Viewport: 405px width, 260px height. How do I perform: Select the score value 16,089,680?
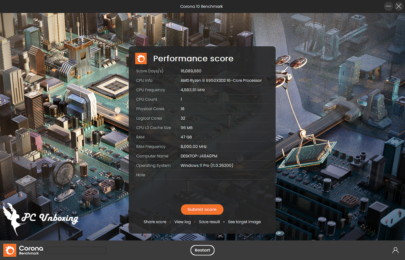pyautogui.click(x=191, y=71)
